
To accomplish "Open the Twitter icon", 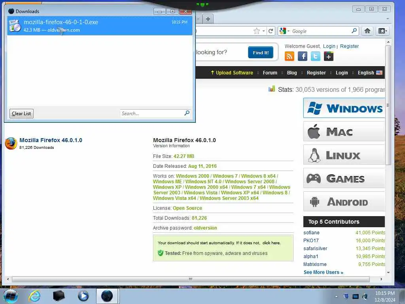I will coord(315,56).
